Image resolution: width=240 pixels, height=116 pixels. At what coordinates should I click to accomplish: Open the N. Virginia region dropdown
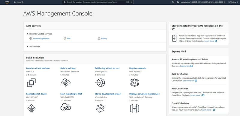(x=233, y=2)
